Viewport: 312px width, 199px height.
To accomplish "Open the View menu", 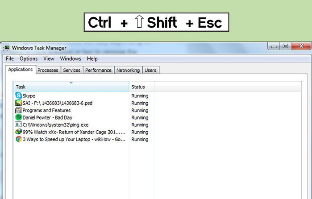I will (x=49, y=59).
